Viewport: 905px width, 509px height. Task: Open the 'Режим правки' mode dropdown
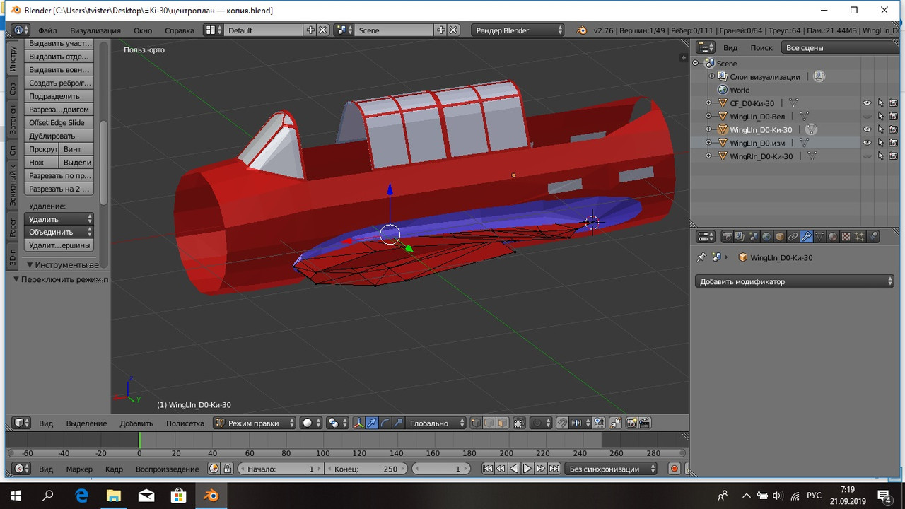tap(255, 423)
